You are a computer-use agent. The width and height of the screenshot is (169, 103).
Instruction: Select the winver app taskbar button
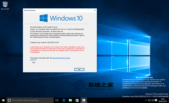(84, 100)
